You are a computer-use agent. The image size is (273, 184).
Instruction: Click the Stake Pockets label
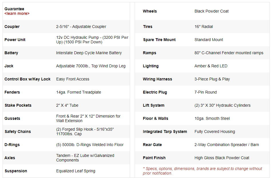(18, 105)
